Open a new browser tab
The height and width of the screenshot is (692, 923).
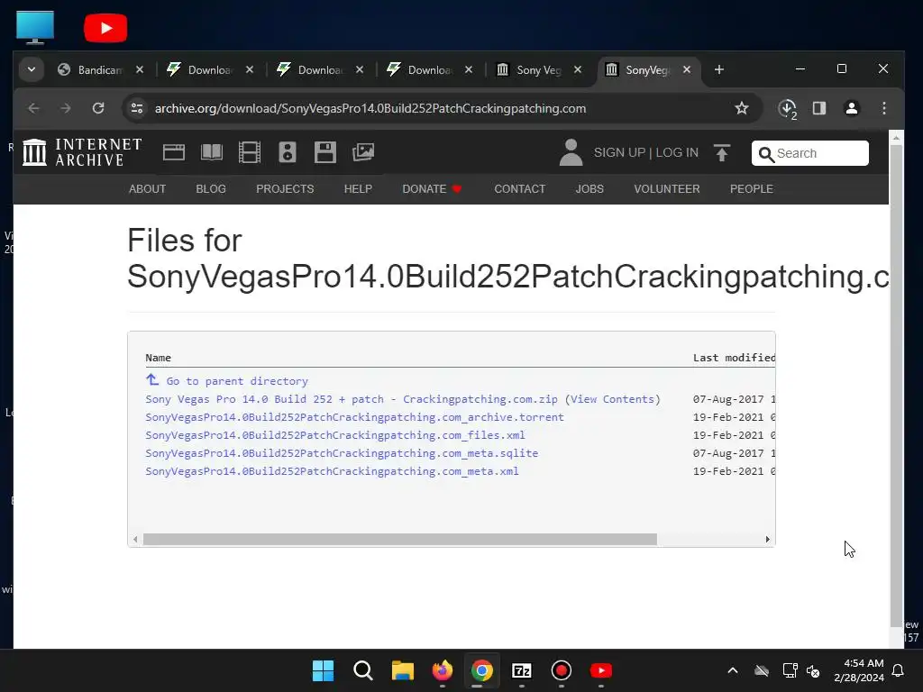718,69
